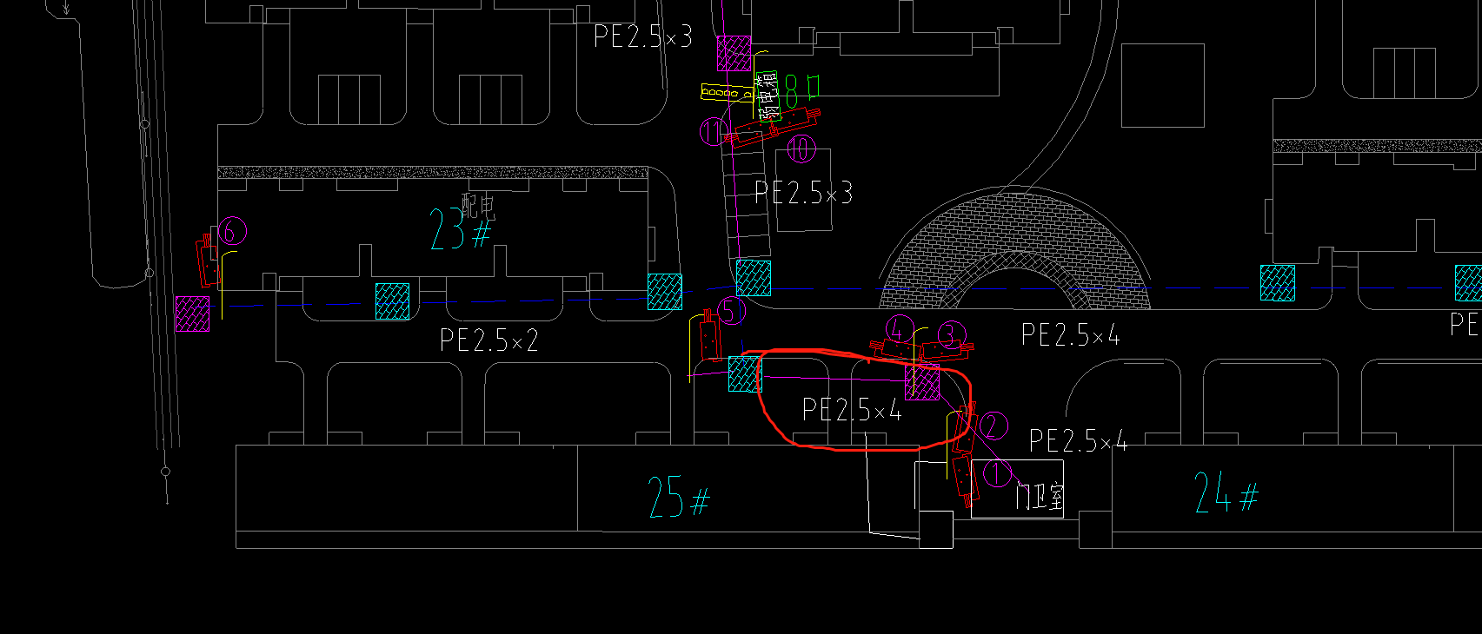Image resolution: width=1482 pixels, height=634 pixels.
Task: Select the PE2.5×3 label beside marker 10
Action: pos(803,193)
